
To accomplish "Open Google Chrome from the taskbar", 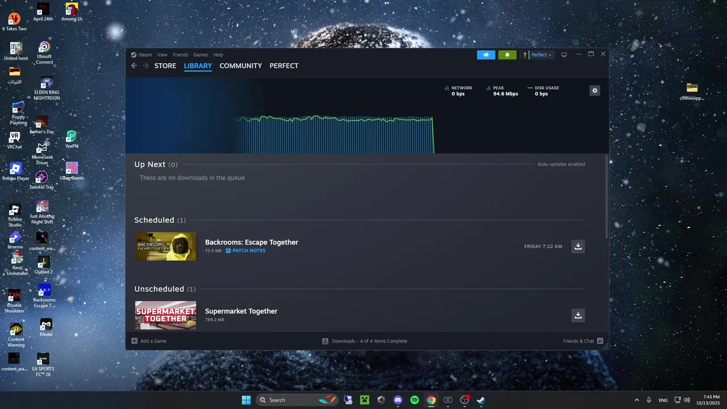I will tap(431, 400).
